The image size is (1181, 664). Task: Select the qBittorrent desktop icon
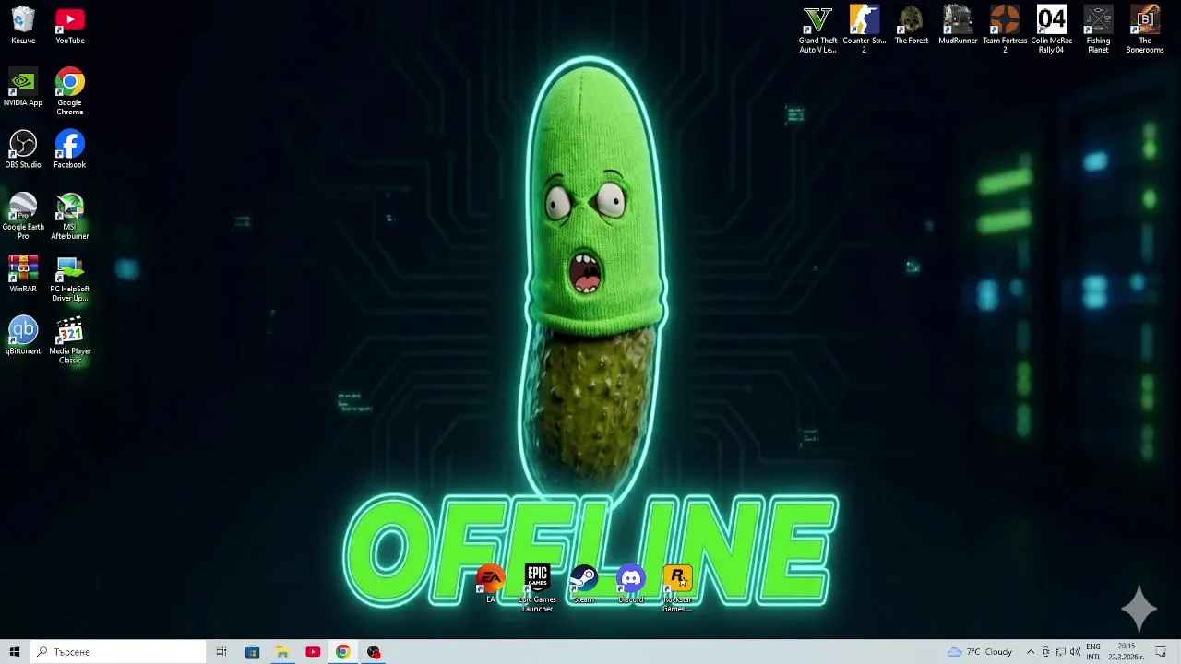click(x=23, y=336)
